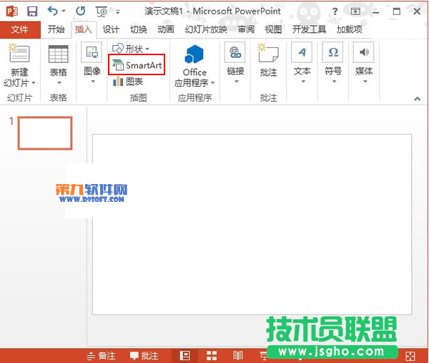Open the 幻灯片放映 tab
429x363 pixels.
(206, 29)
